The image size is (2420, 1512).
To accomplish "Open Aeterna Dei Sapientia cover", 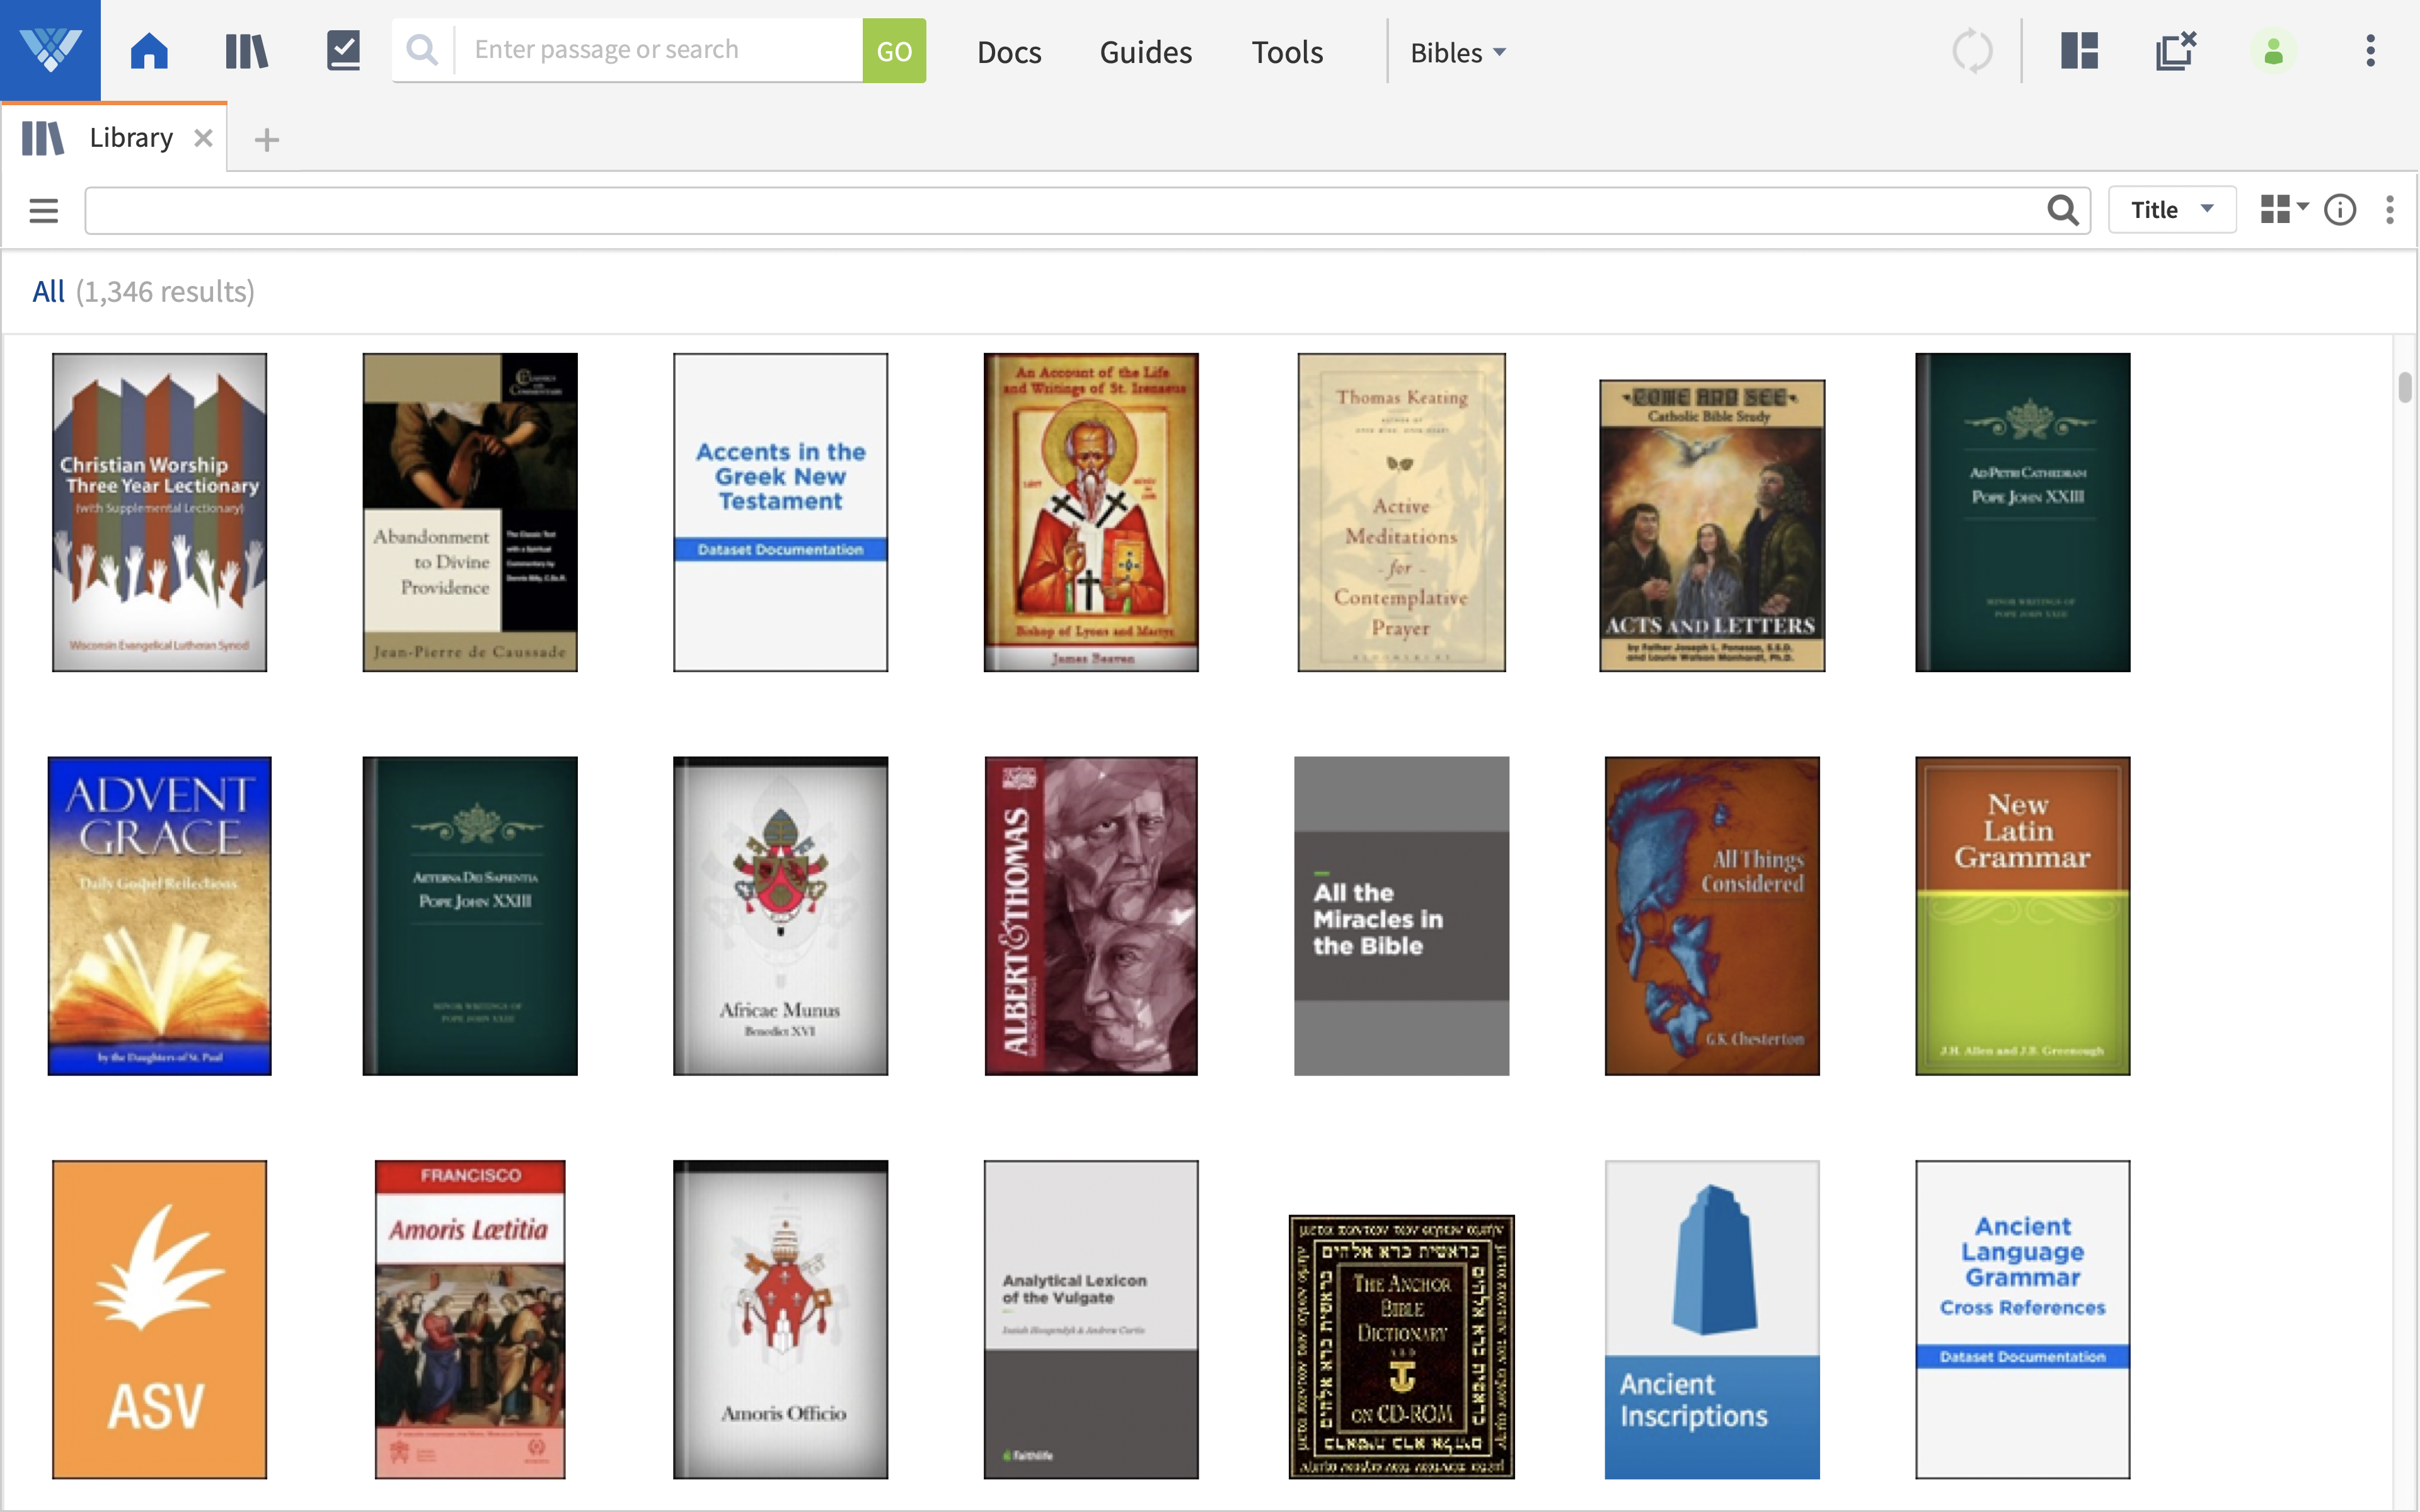I will click(470, 916).
